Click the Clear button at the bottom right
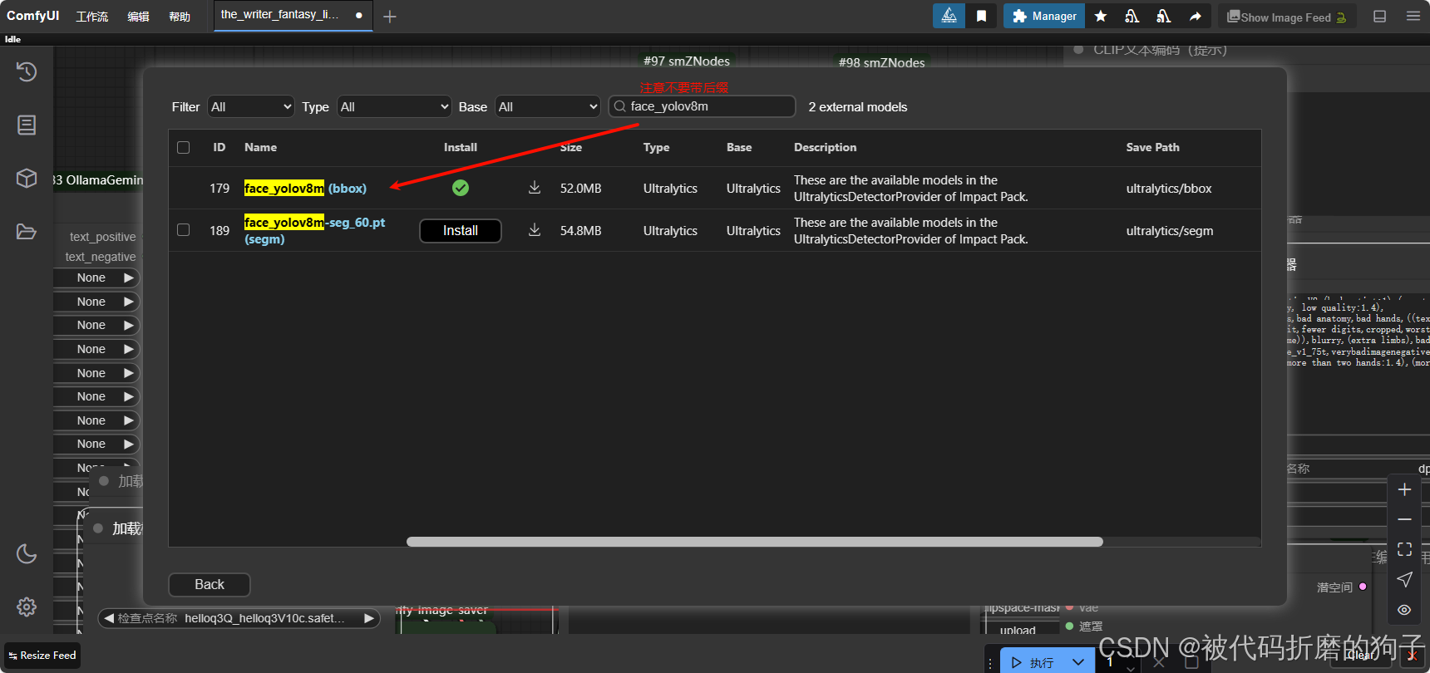Image resolution: width=1430 pixels, height=673 pixels. pos(1362,656)
